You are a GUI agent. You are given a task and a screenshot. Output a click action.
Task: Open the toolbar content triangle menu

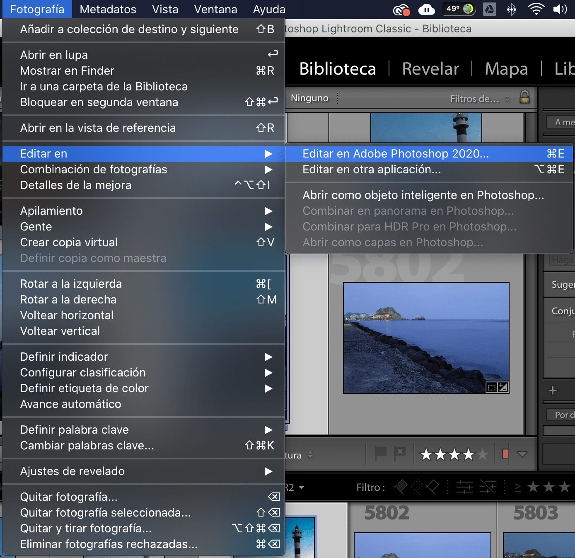click(x=522, y=455)
